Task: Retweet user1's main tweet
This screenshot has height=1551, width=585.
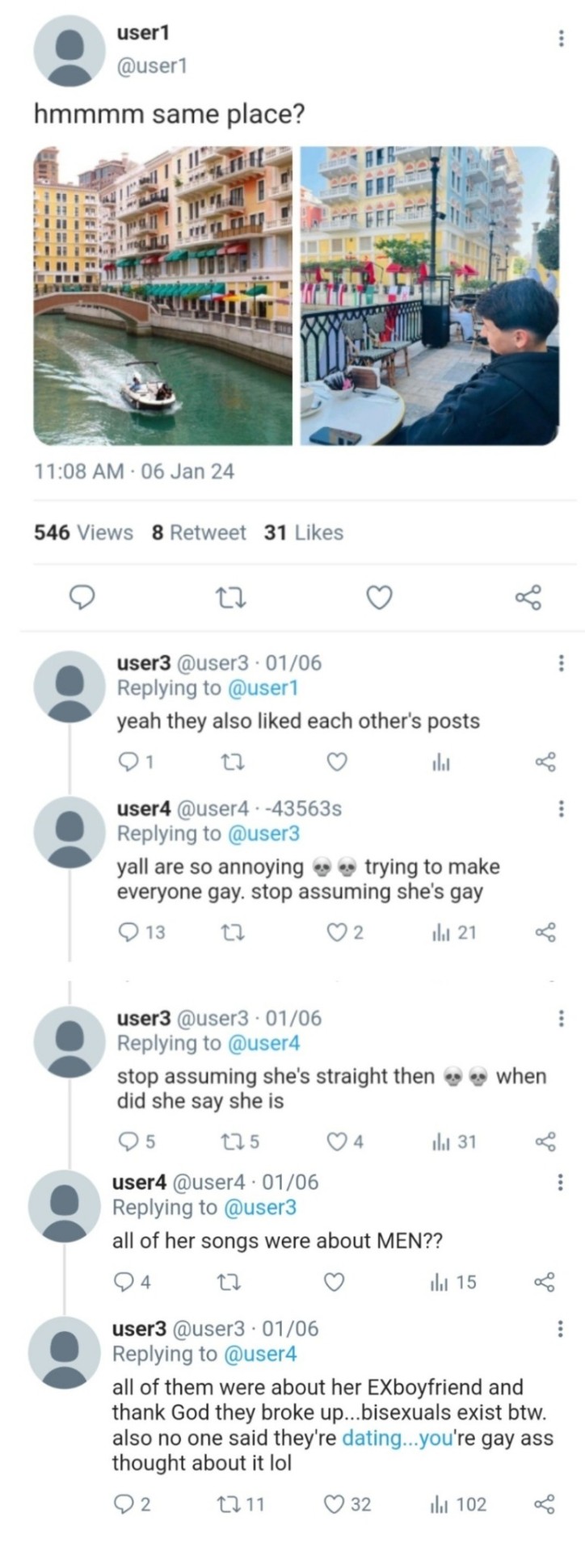Action: pos(233,597)
